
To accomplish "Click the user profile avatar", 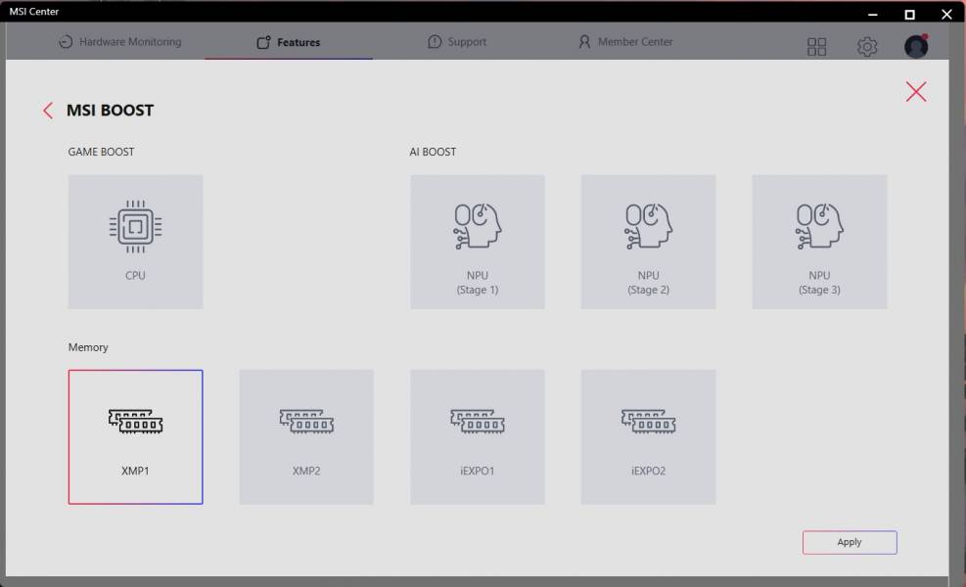I will (x=916, y=46).
